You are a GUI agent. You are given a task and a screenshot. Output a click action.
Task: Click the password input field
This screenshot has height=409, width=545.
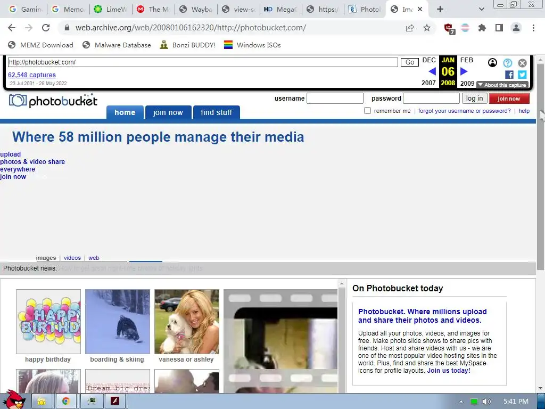tap(431, 99)
